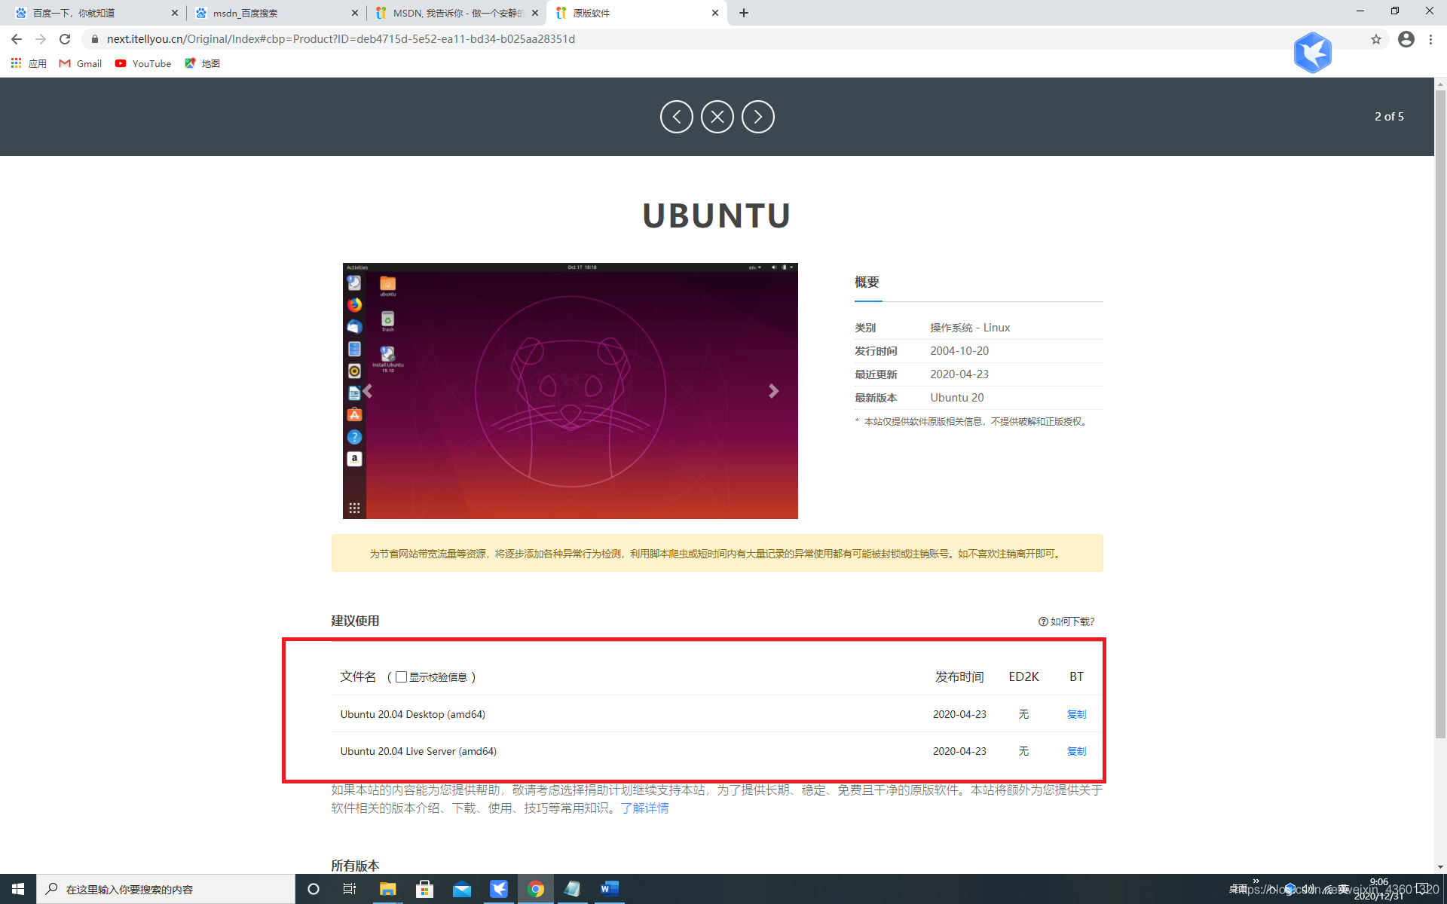This screenshot has height=904, width=1447.
Task: Open Cortana circle icon on taskbar
Action: pyautogui.click(x=314, y=889)
